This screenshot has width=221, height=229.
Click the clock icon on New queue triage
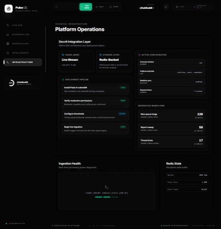coord(196,118)
